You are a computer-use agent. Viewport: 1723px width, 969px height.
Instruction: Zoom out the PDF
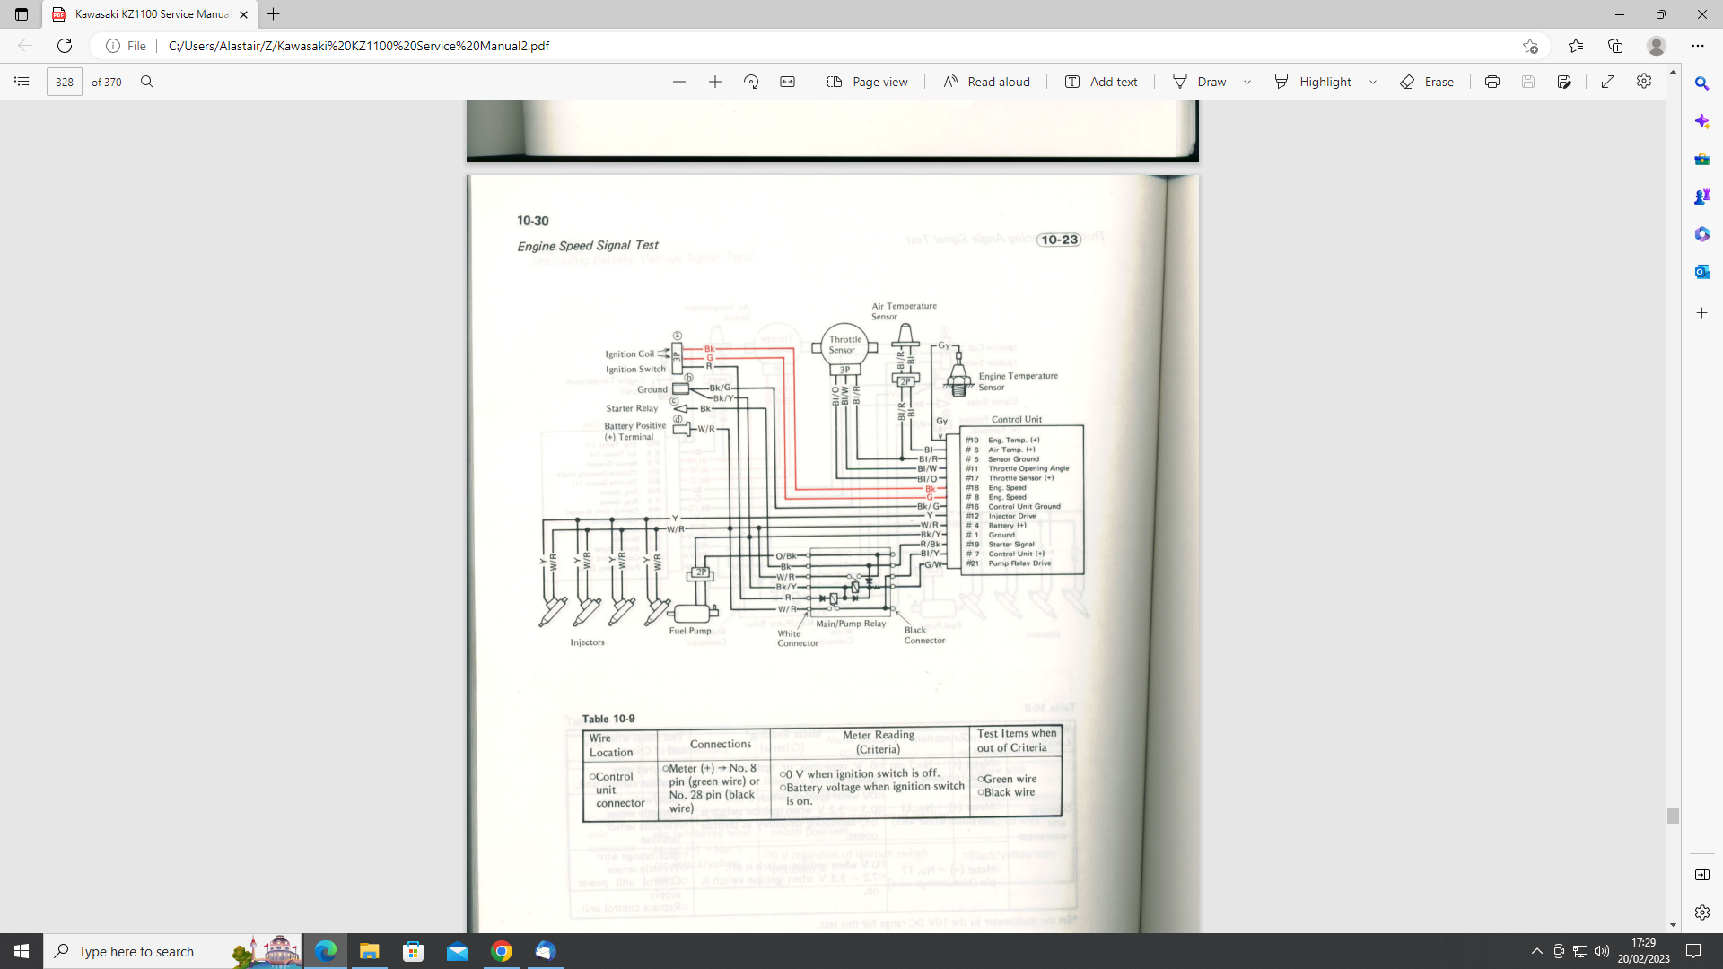tap(679, 82)
